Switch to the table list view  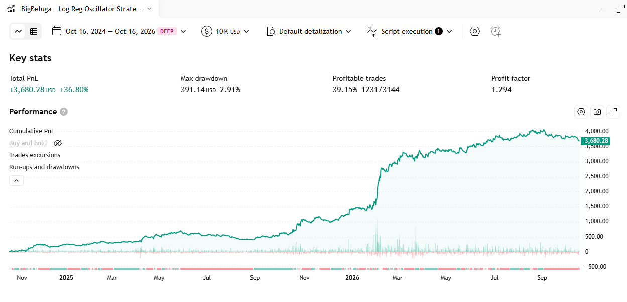pos(34,31)
